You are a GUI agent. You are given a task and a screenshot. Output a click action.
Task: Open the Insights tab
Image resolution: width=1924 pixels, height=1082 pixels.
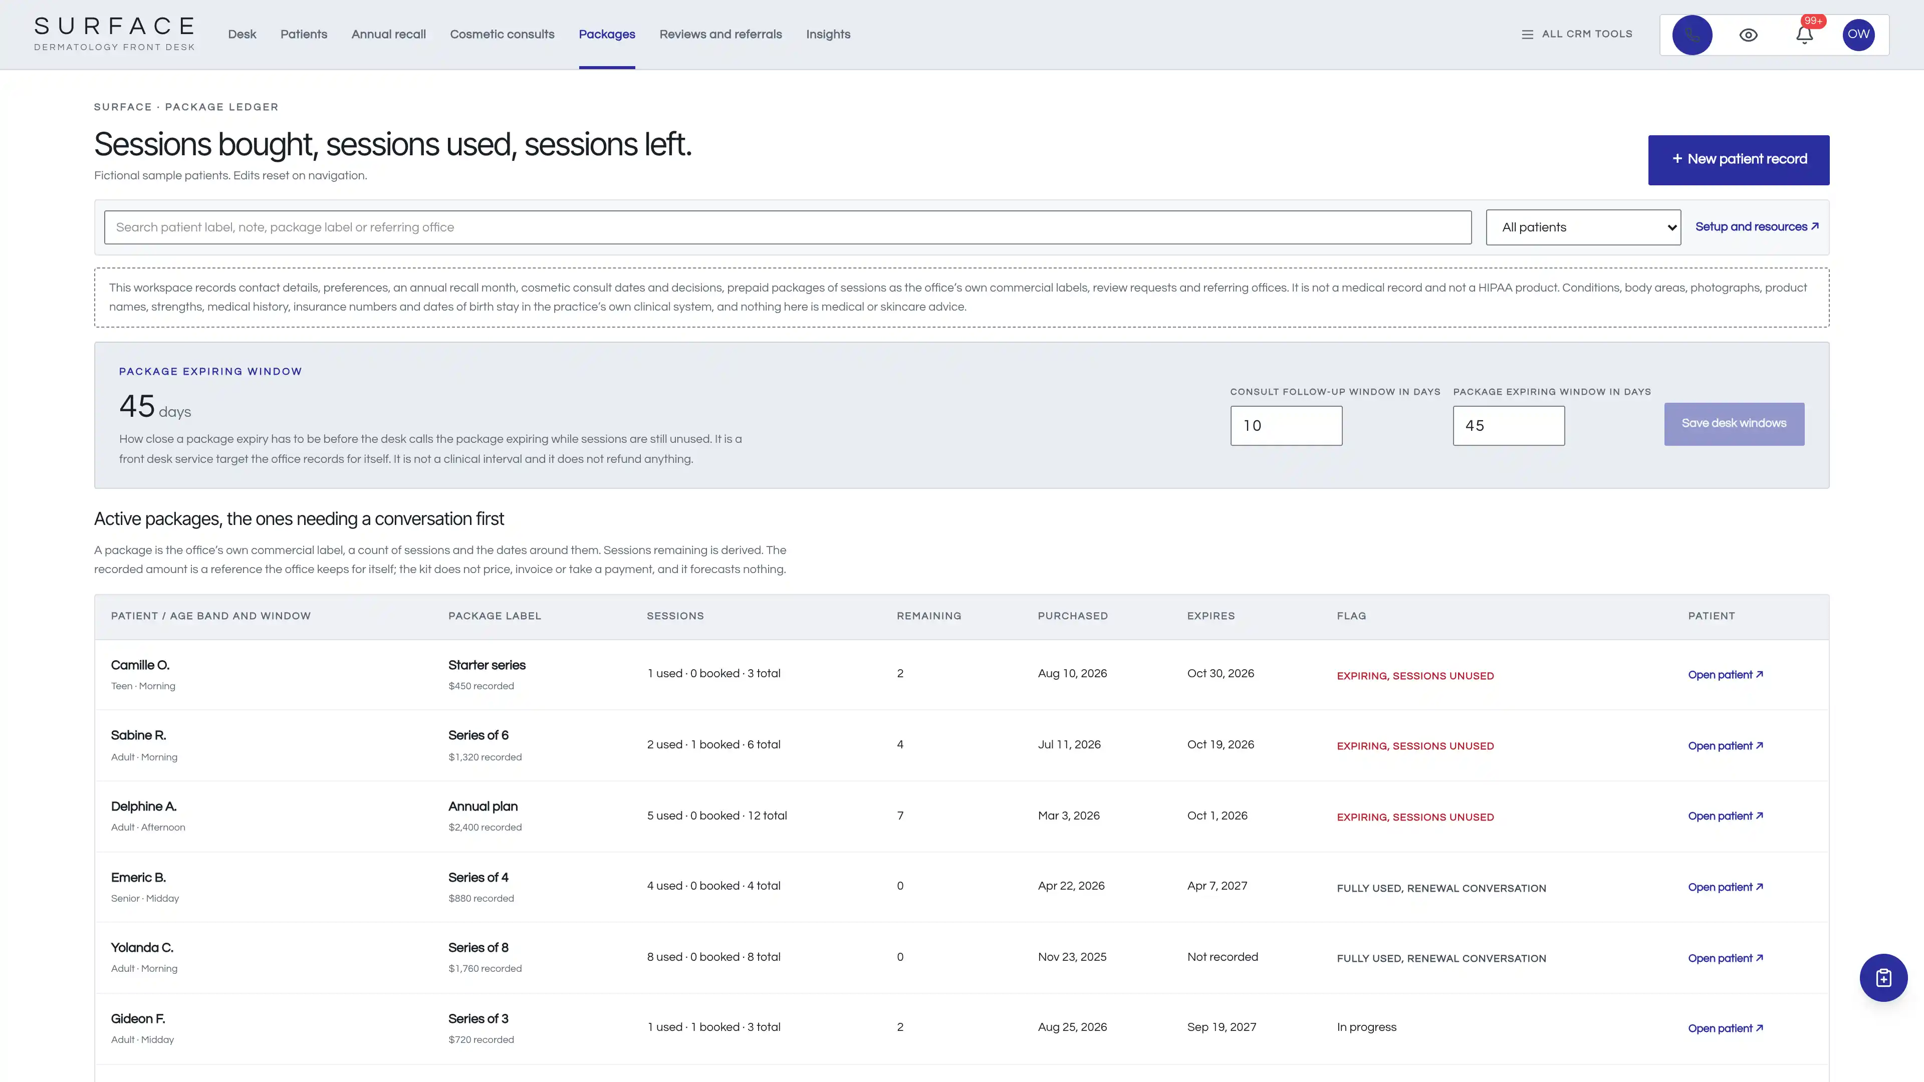828,35
